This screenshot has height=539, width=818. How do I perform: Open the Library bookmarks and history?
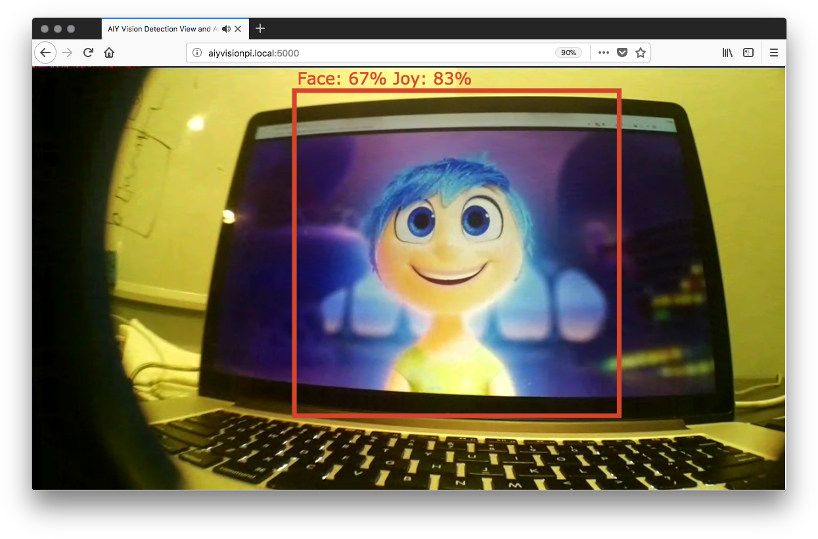727,53
